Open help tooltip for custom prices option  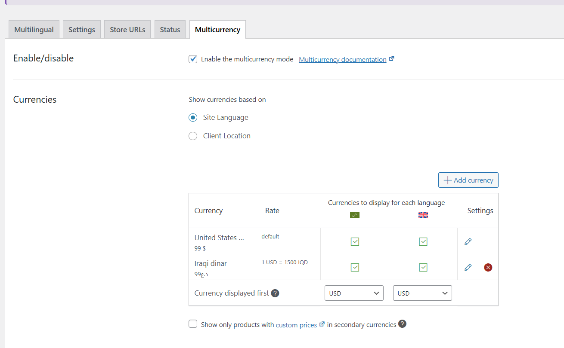point(402,324)
